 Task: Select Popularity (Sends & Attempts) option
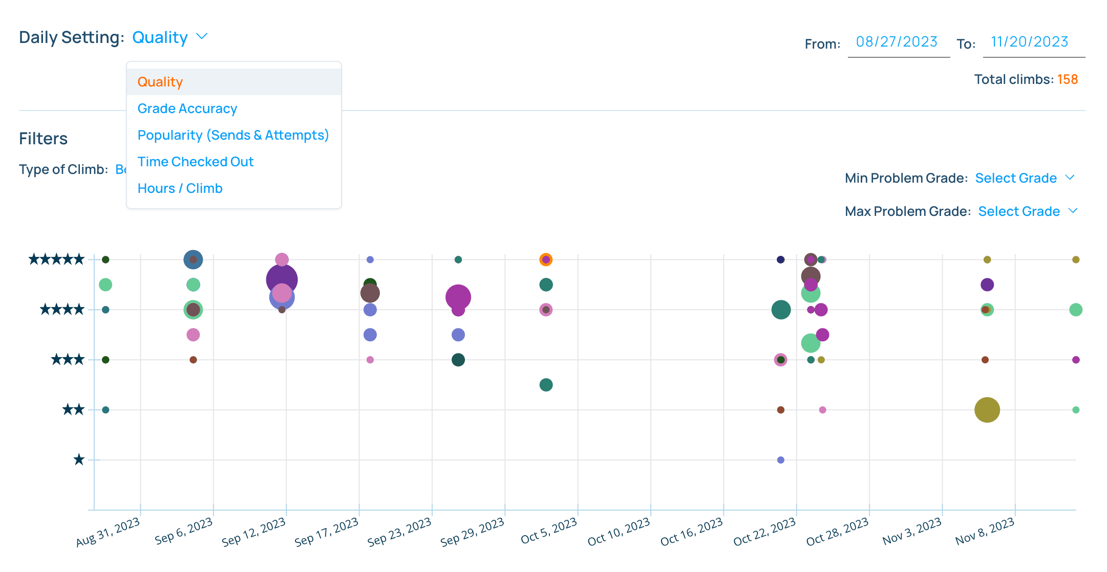pos(233,135)
